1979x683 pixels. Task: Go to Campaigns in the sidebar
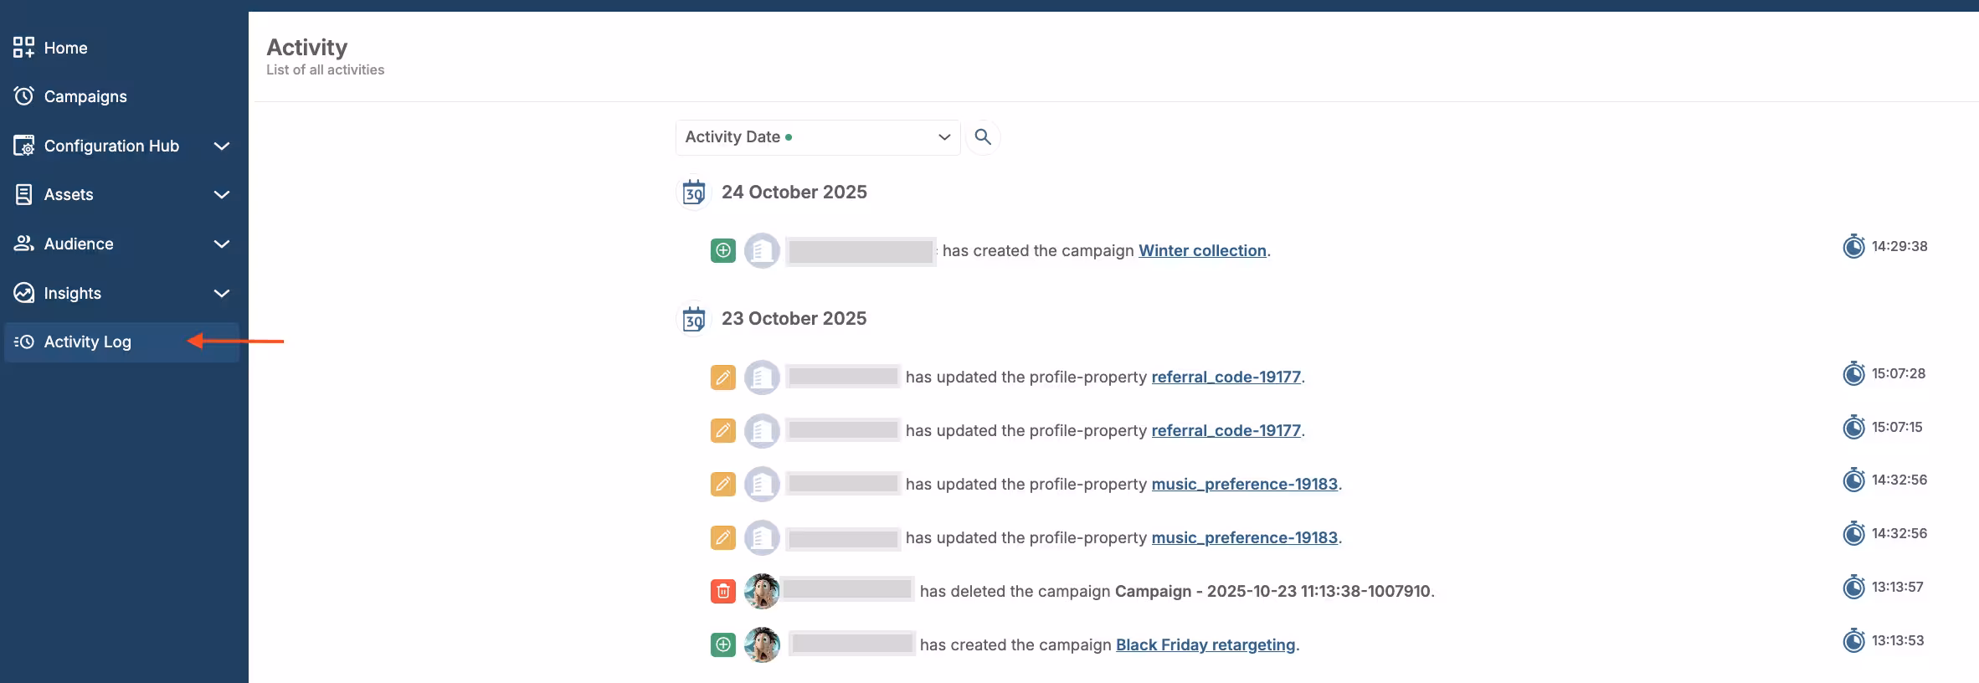pyautogui.click(x=121, y=96)
